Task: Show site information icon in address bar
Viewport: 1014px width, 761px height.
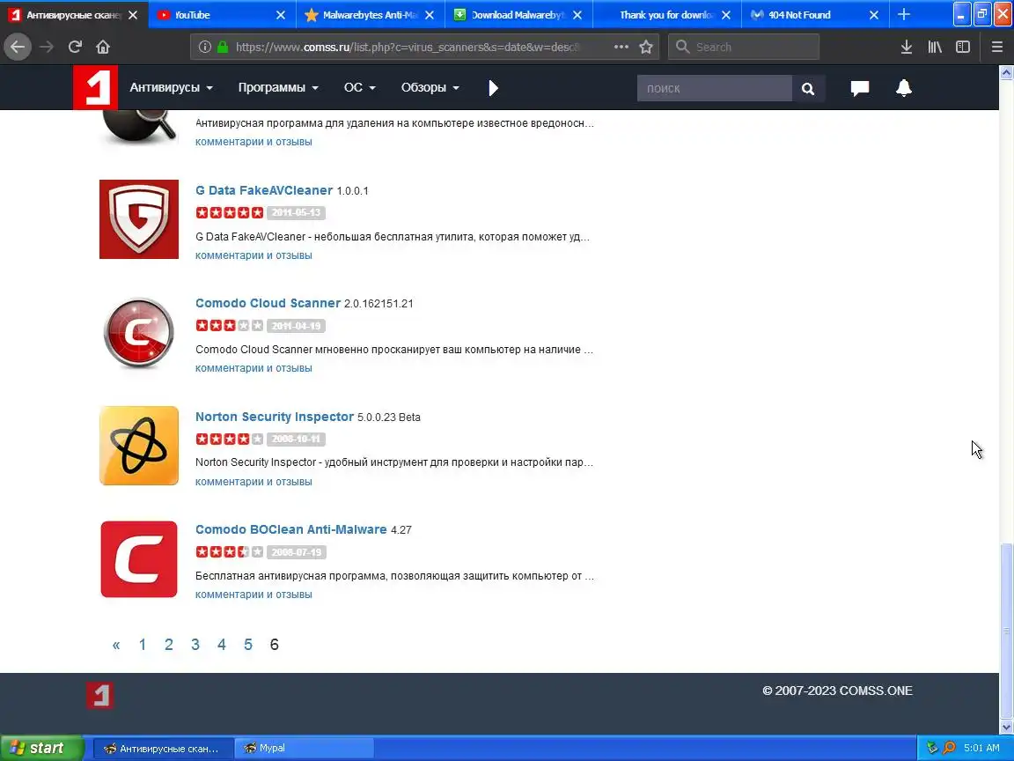Action: (204, 47)
